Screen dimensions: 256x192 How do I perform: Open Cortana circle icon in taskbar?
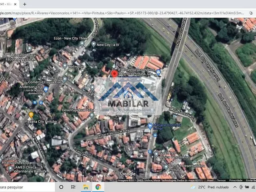point(61,187)
